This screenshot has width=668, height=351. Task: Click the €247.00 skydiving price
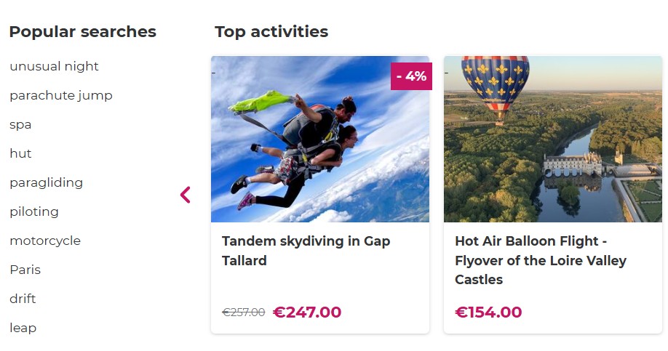tap(307, 312)
